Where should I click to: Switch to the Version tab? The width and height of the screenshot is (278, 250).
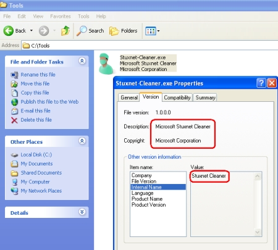click(x=151, y=97)
